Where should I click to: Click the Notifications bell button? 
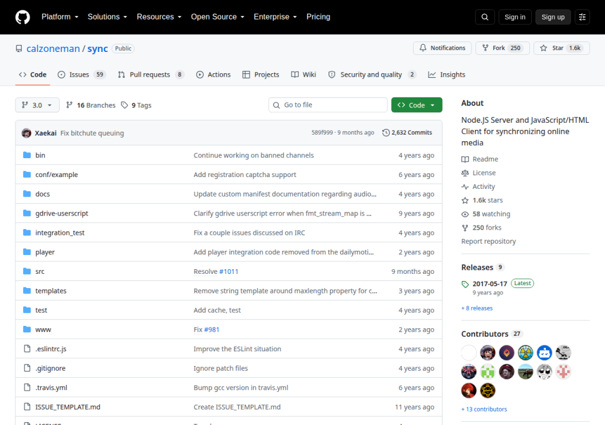pos(442,48)
